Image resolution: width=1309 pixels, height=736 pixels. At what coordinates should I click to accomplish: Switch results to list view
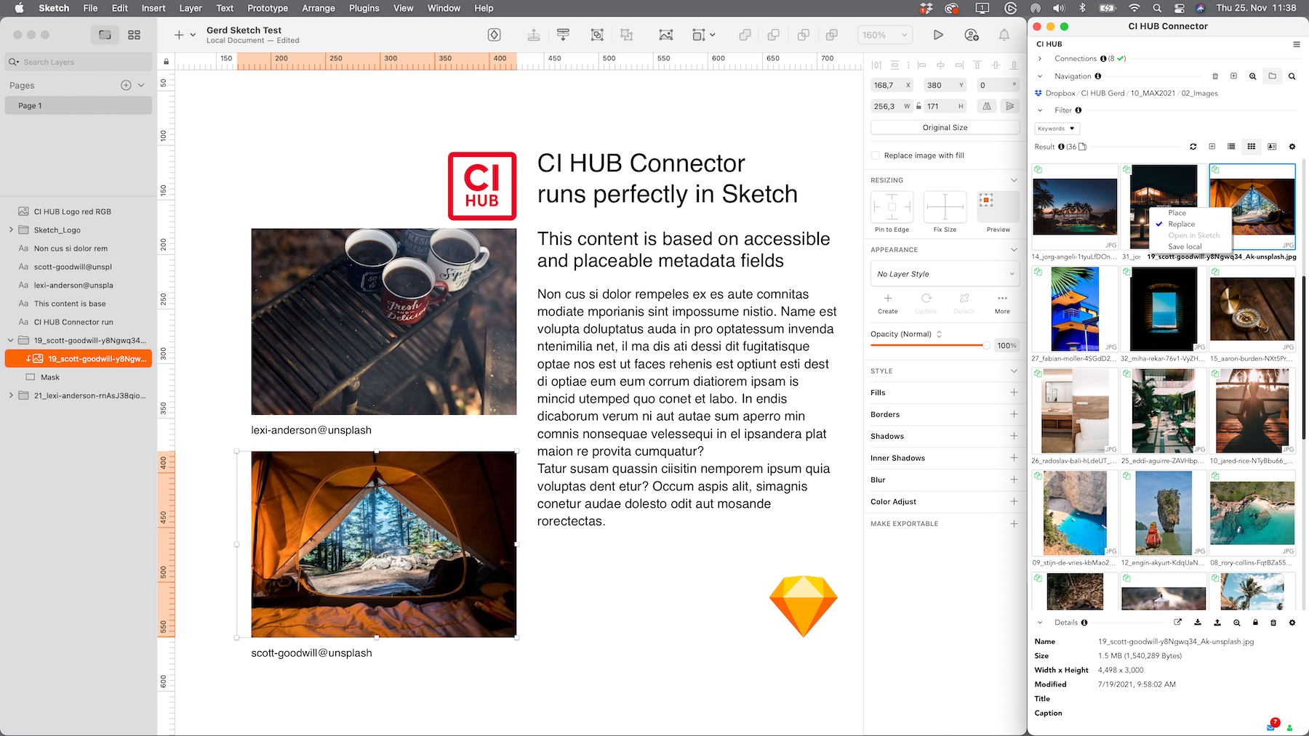point(1231,147)
